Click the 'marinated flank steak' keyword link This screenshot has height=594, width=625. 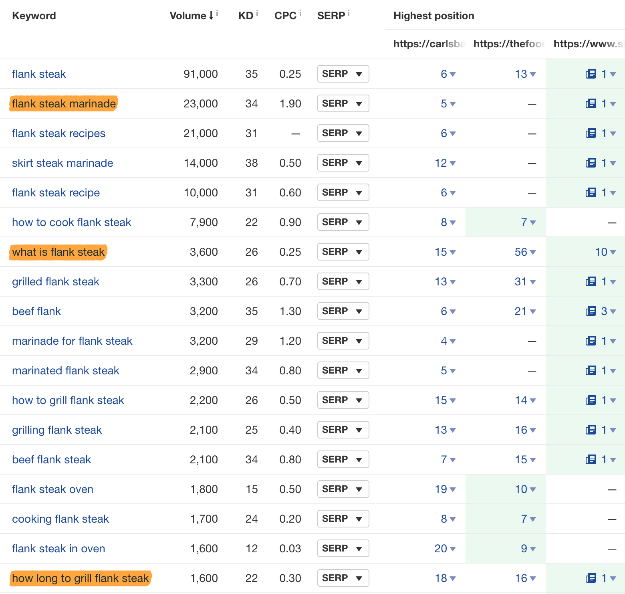(66, 370)
